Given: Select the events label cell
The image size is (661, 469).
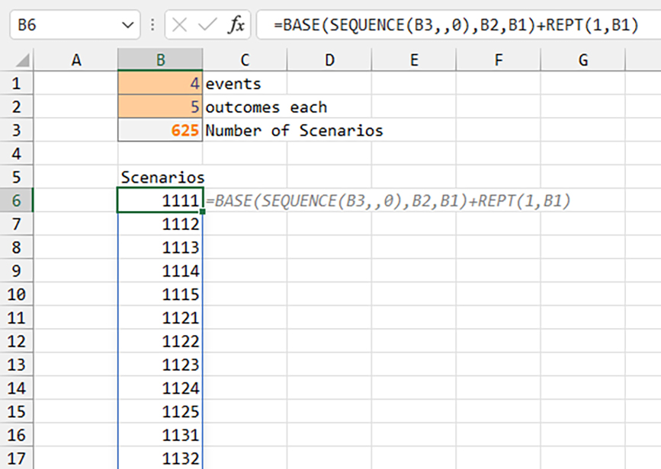Looking at the screenshot, I should pyautogui.click(x=245, y=83).
